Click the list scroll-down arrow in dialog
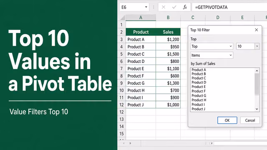 pyautogui.click(x=257, y=109)
